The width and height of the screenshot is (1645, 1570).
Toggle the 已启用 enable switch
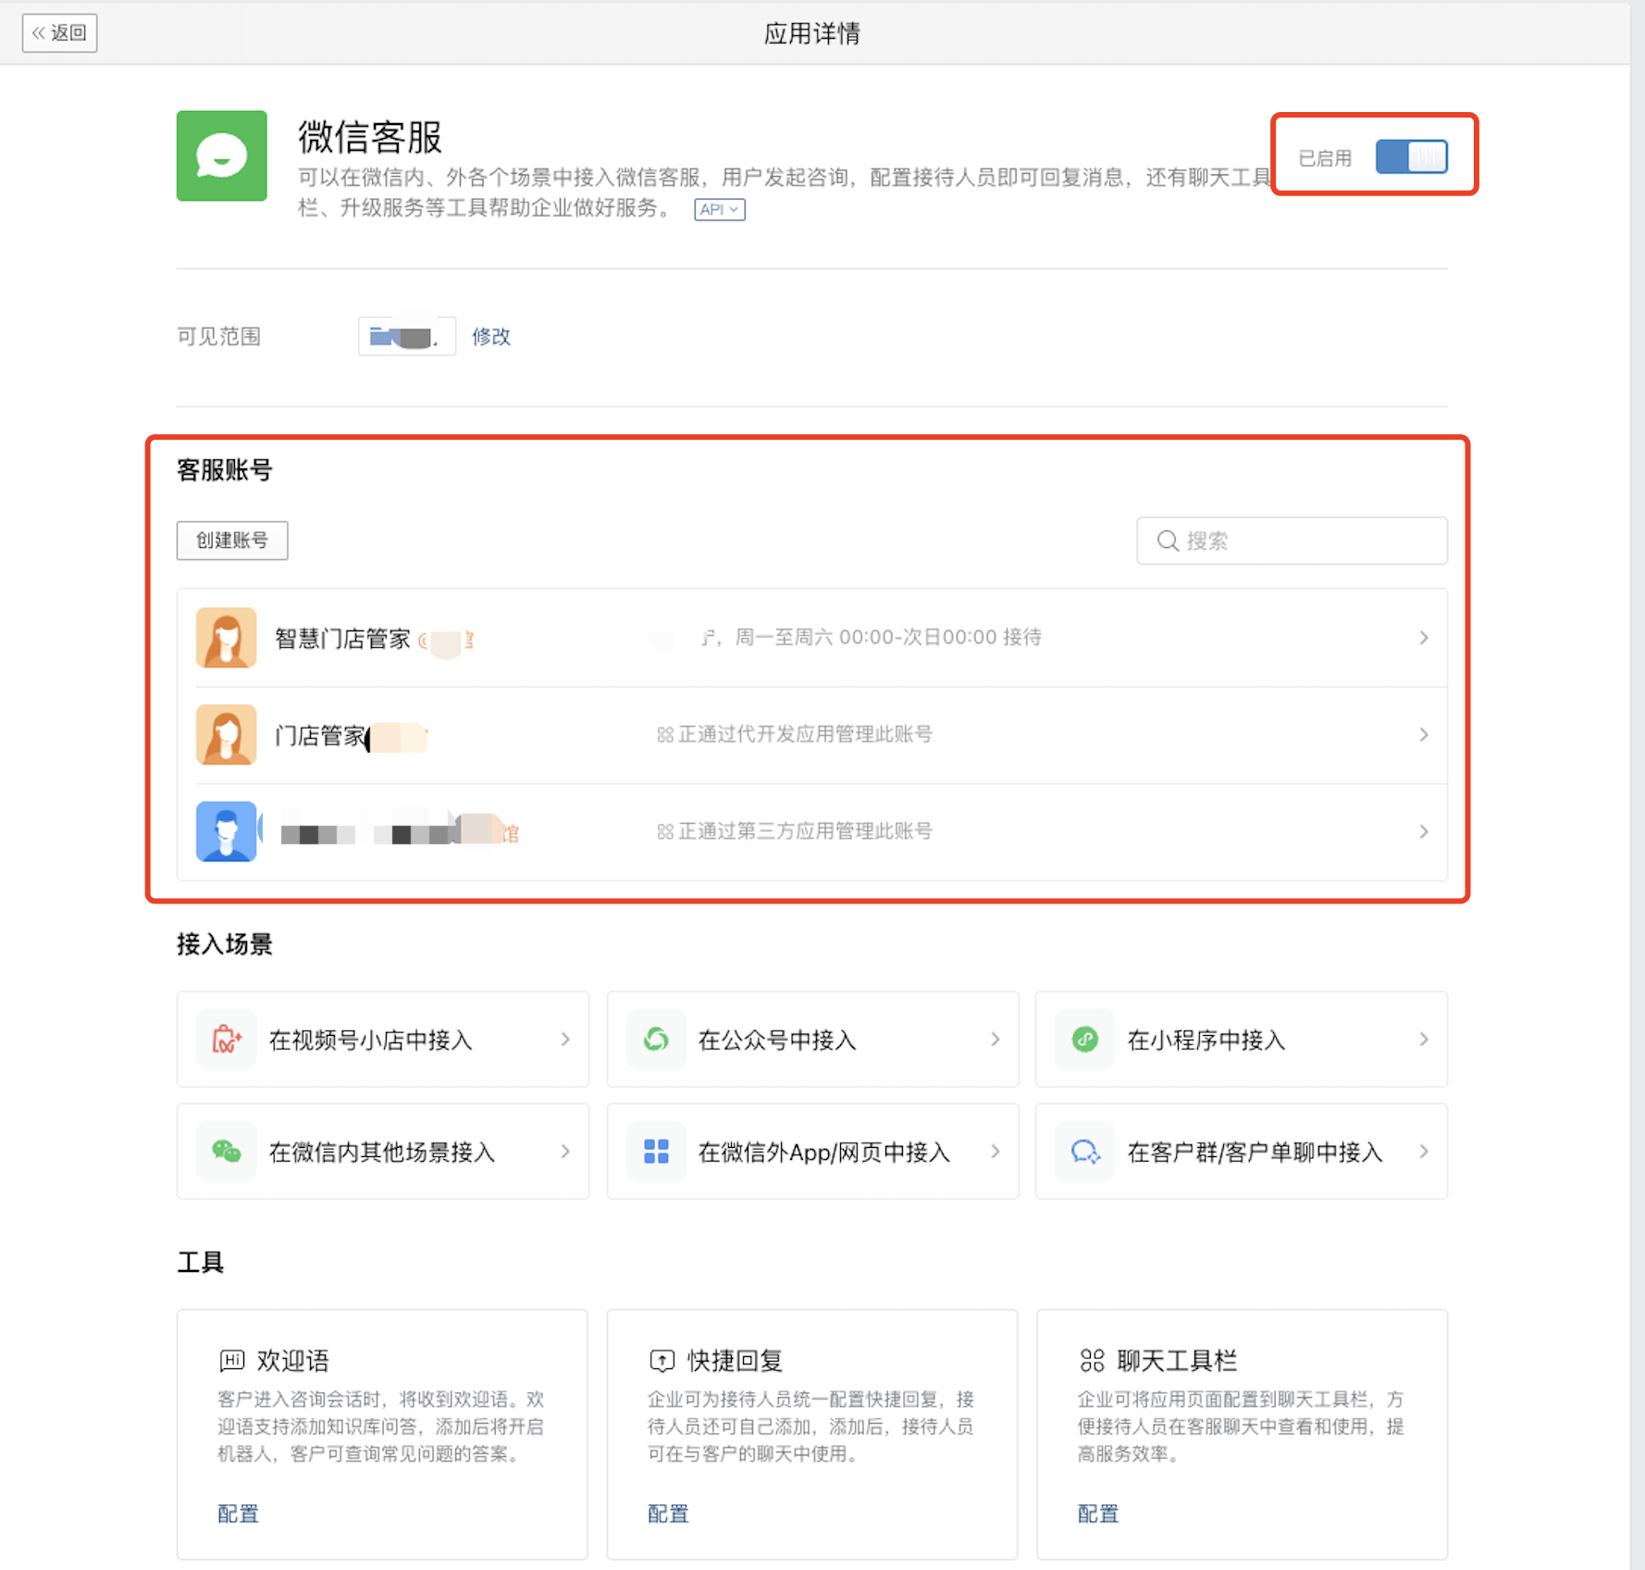pos(1411,156)
